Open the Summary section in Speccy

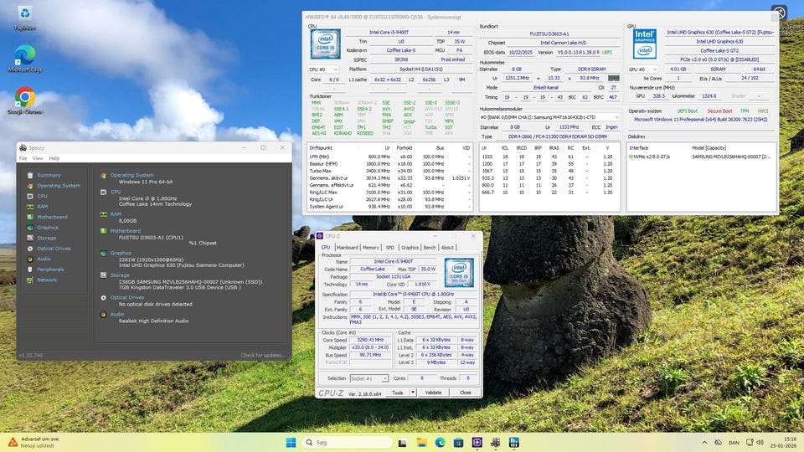click(x=48, y=175)
